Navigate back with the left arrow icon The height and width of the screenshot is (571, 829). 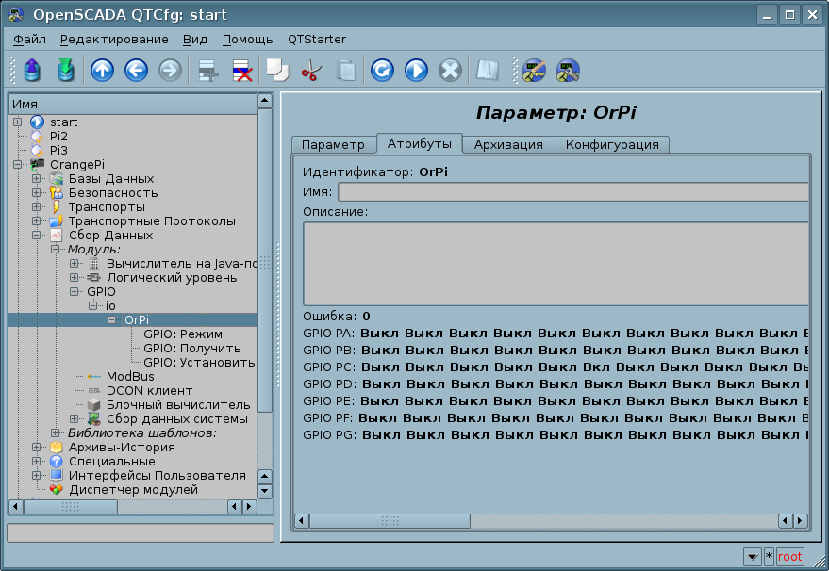pyautogui.click(x=136, y=70)
